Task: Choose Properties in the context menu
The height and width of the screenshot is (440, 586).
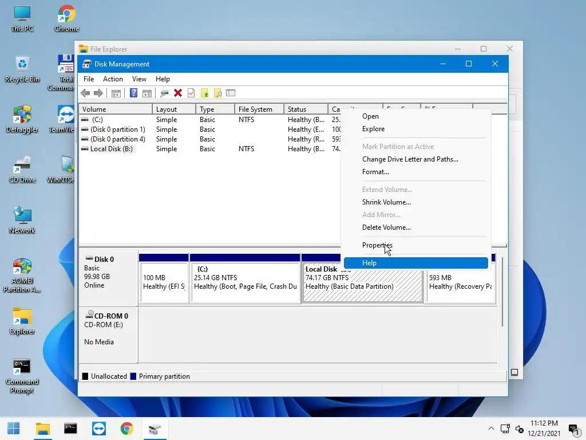Action: [416, 245]
